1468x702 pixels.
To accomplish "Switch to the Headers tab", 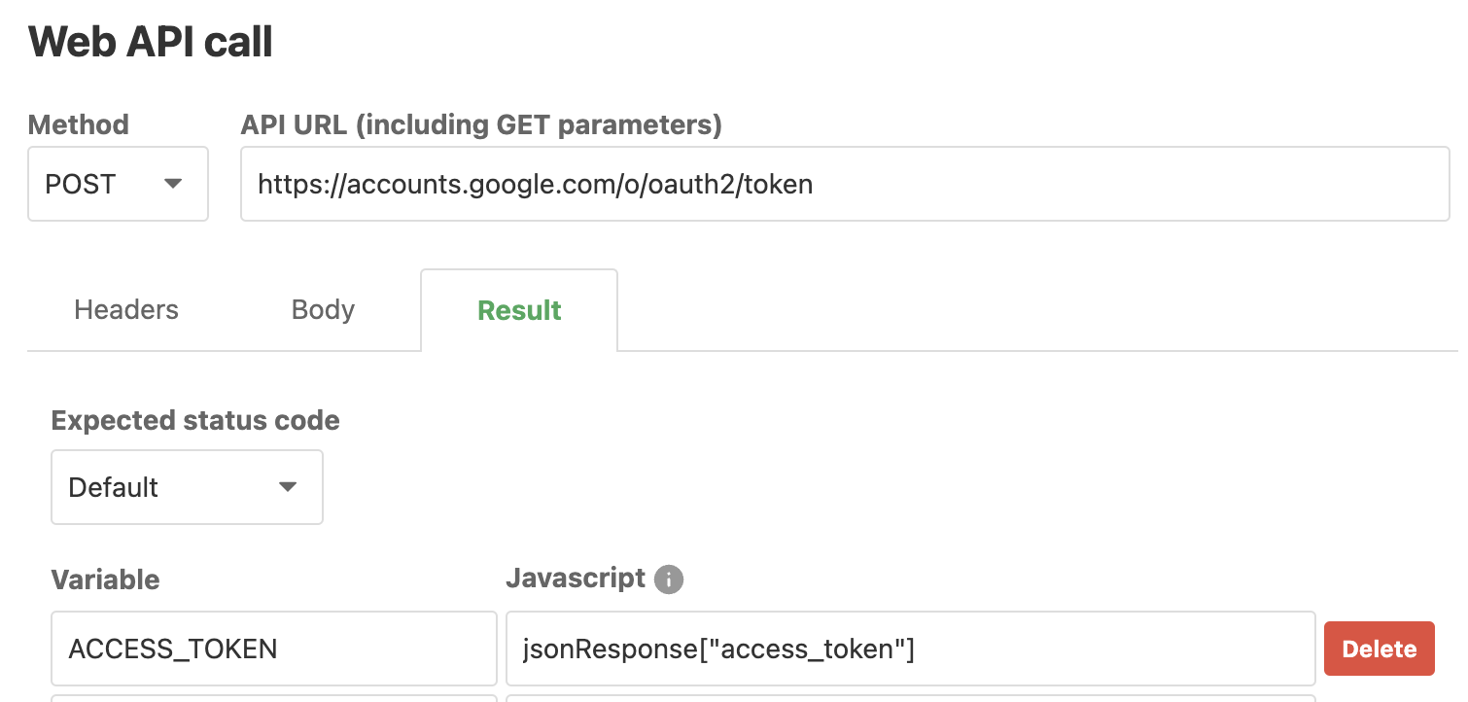I will click(x=125, y=309).
